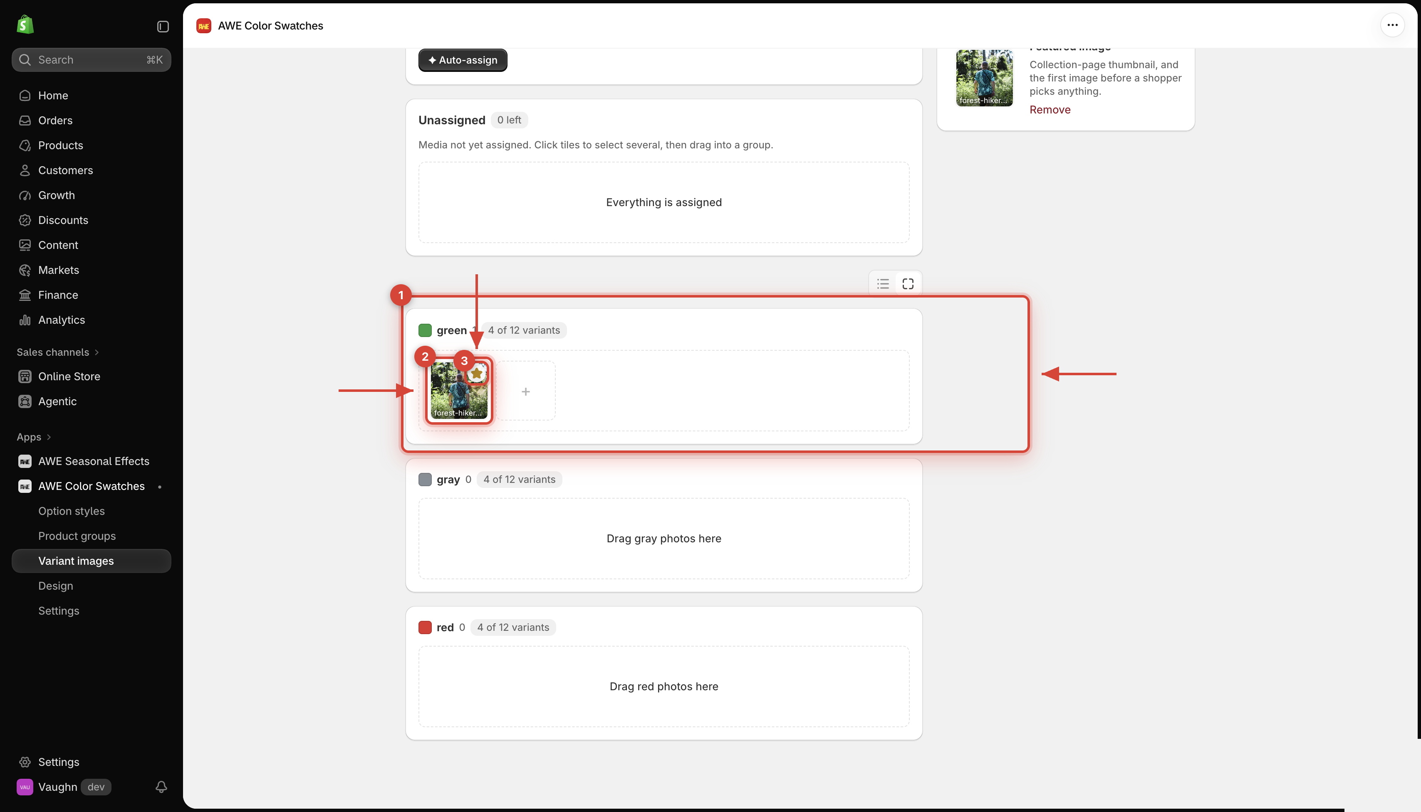
Task: Toggle the sidebar collapse icon
Action: pyautogui.click(x=163, y=26)
